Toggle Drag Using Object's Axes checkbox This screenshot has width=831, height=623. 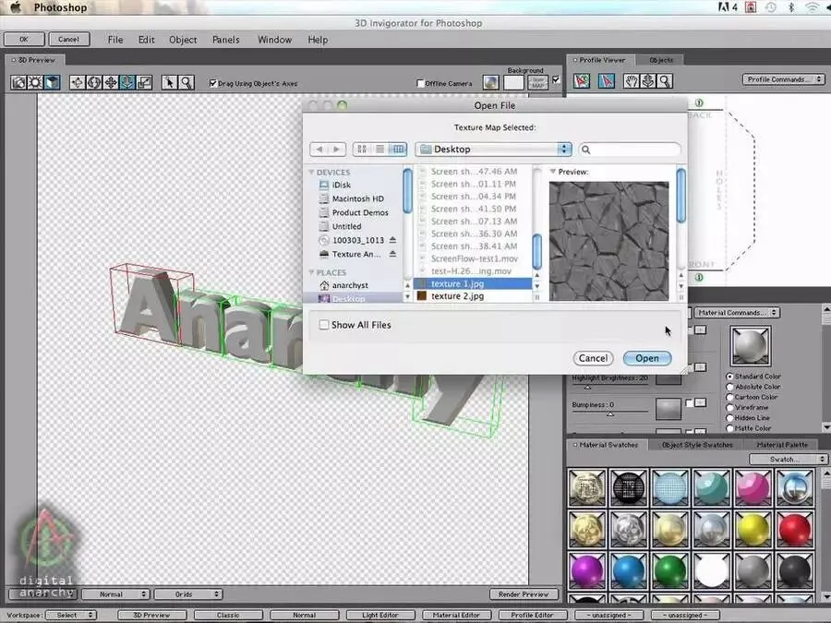coord(213,83)
